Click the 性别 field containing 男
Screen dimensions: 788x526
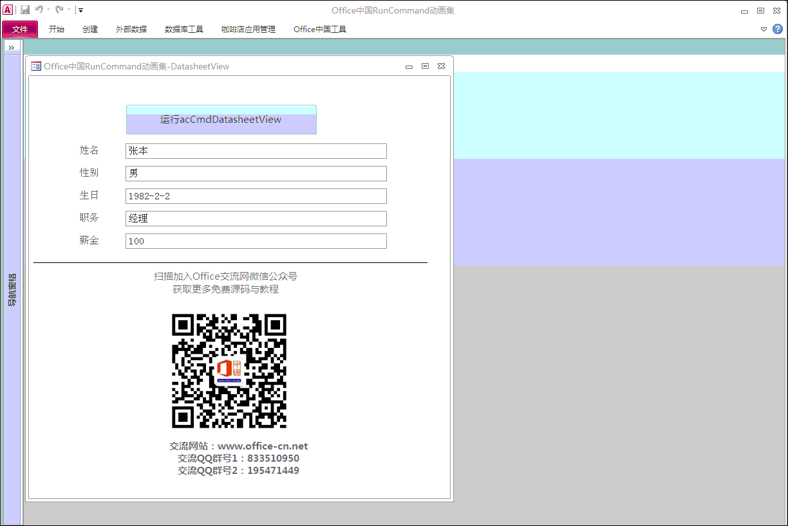pyautogui.click(x=256, y=174)
